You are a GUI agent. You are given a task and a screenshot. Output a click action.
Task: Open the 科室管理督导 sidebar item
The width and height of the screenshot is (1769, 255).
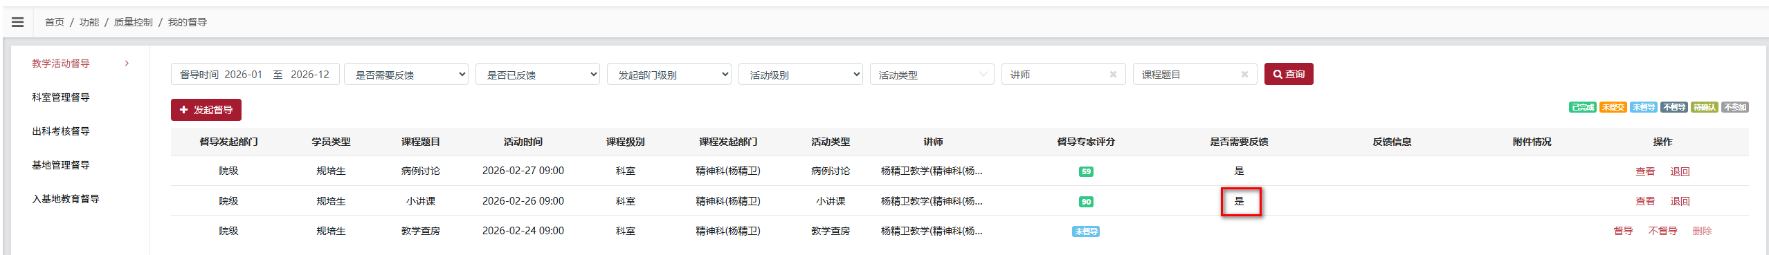click(x=61, y=97)
